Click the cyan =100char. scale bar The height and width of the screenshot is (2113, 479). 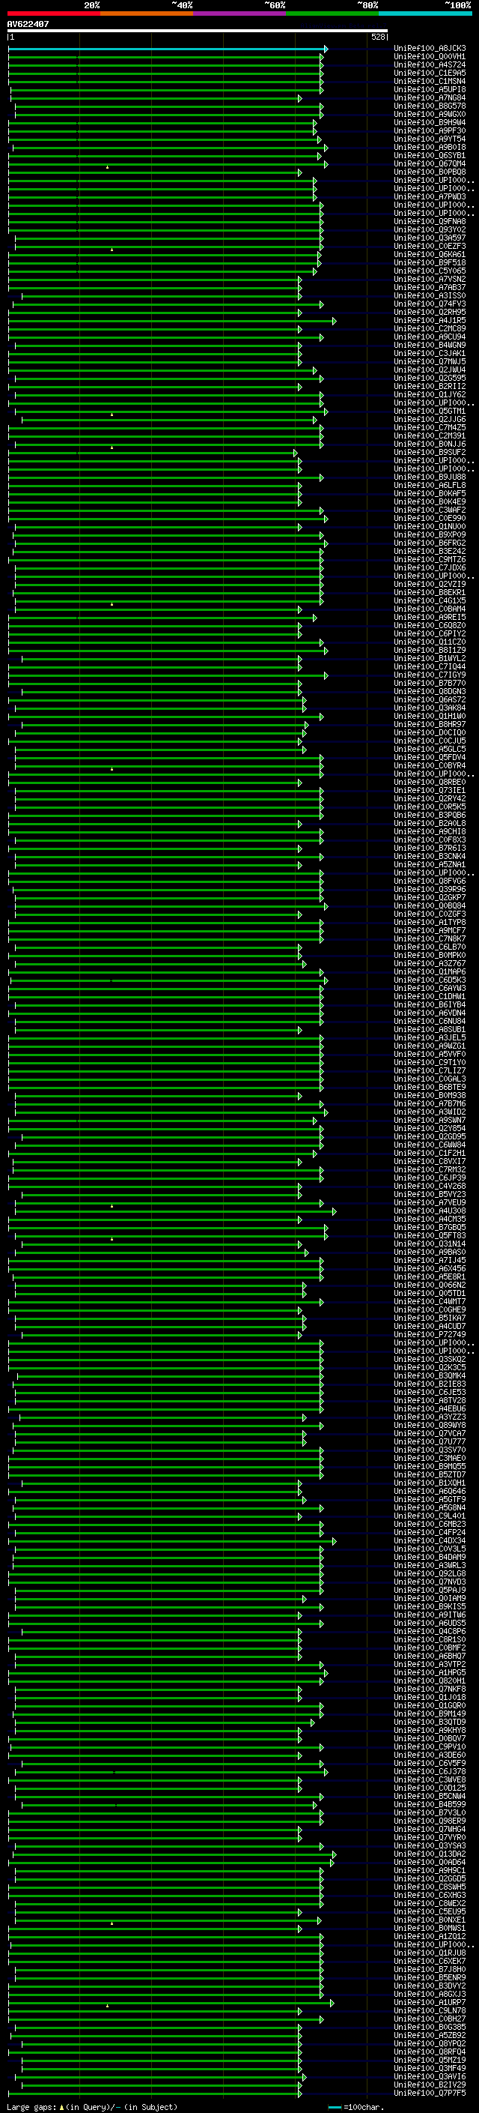pos(334,2106)
